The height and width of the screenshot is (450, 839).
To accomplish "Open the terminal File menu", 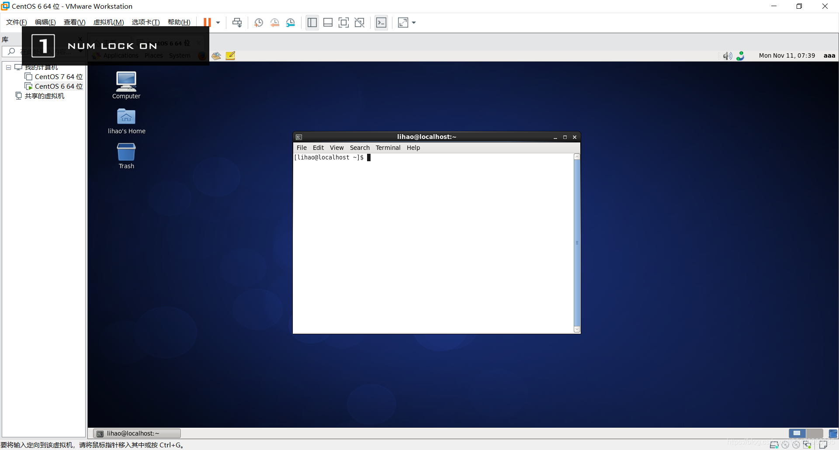I will [302, 148].
